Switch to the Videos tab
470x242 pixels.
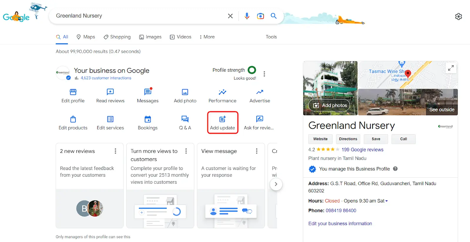click(x=181, y=37)
